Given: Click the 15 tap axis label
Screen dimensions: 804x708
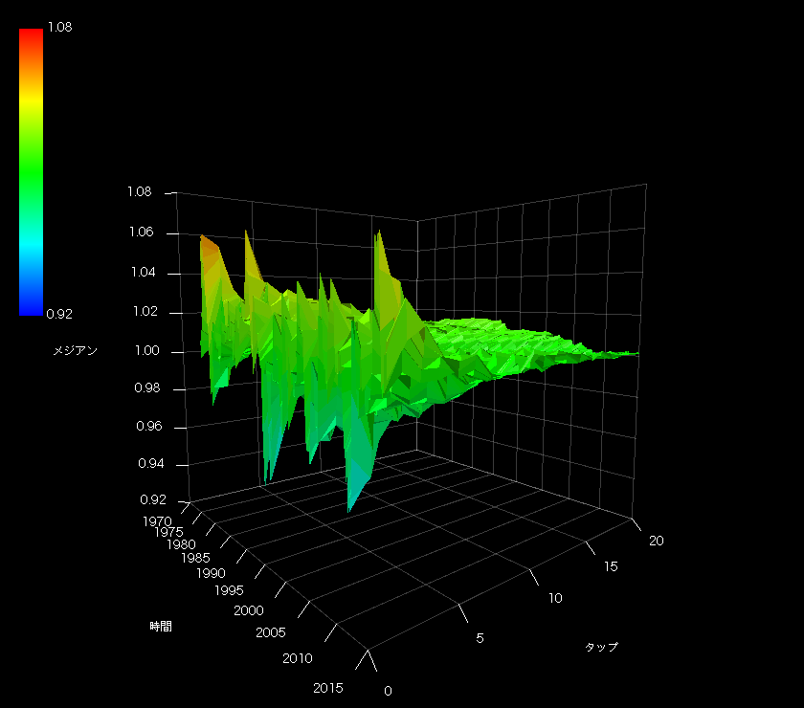Looking at the screenshot, I should tap(611, 566).
